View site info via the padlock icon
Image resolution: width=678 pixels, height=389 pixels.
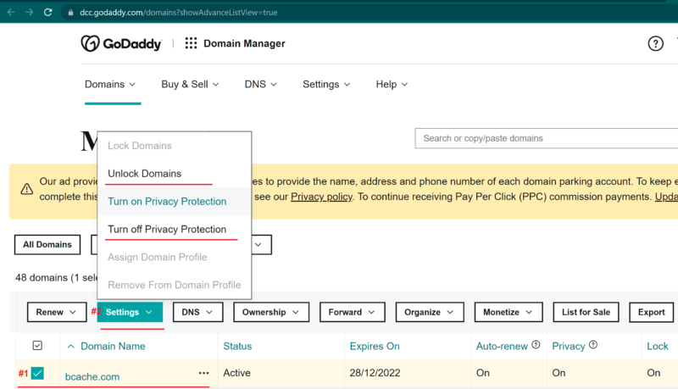point(70,13)
